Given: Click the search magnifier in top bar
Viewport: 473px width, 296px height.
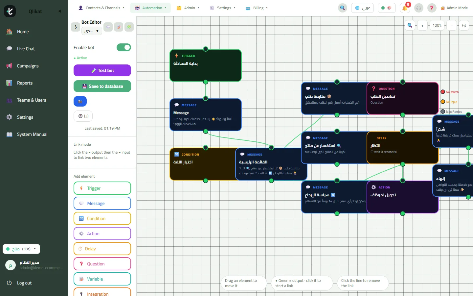Looking at the screenshot, I should [343, 8].
